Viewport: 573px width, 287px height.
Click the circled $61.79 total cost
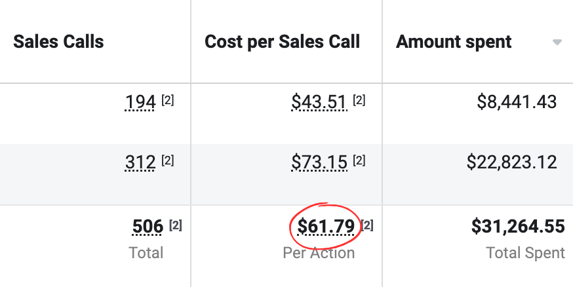pos(326,227)
